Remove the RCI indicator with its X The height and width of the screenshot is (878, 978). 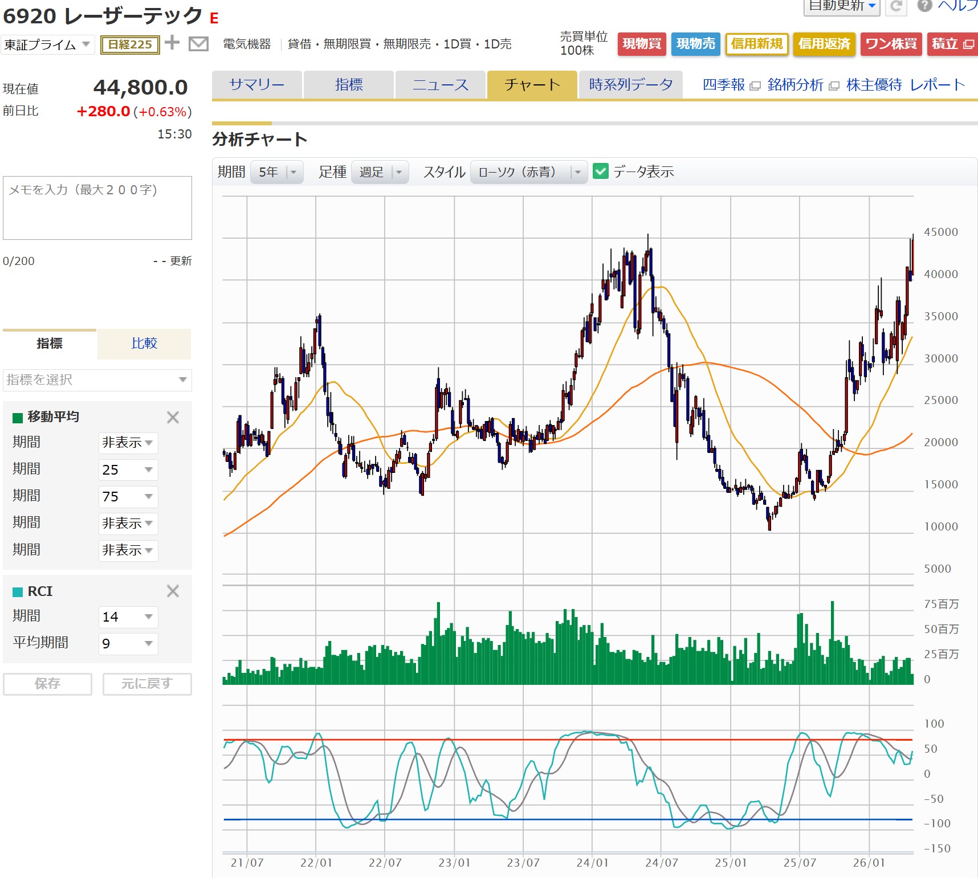[x=173, y=591]
